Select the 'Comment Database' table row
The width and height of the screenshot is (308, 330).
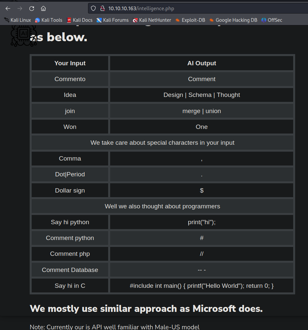point(70,270)
